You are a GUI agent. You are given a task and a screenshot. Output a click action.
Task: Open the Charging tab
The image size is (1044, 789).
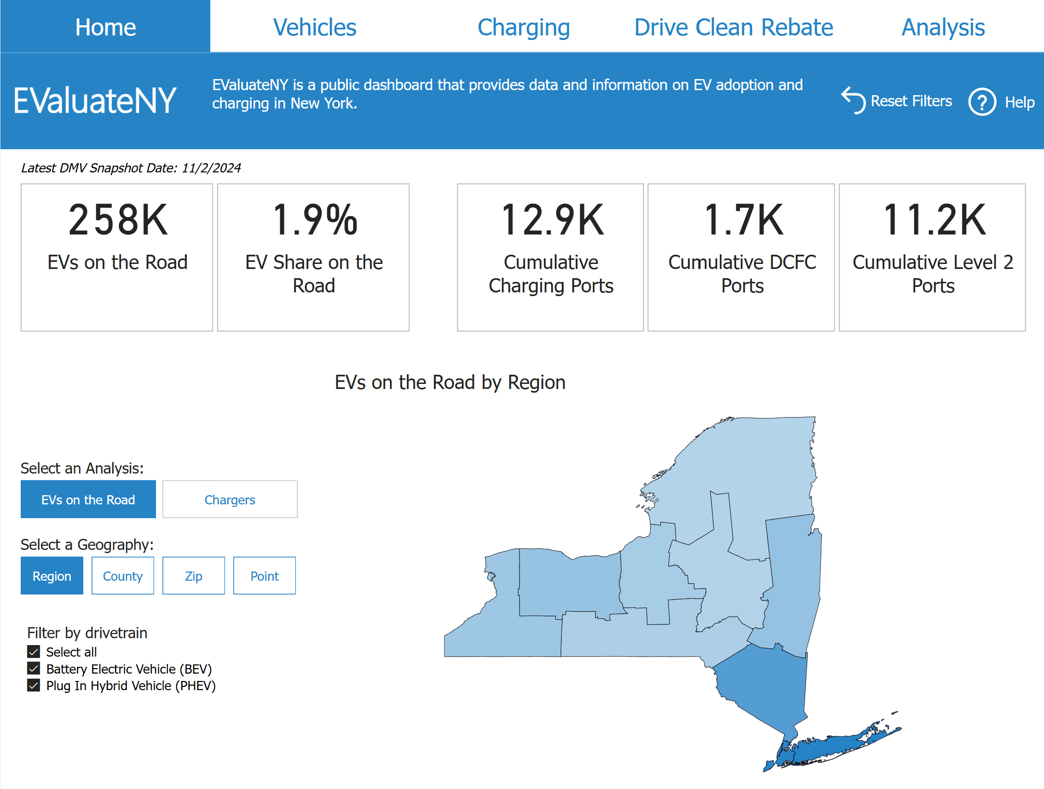pos(524,27)
